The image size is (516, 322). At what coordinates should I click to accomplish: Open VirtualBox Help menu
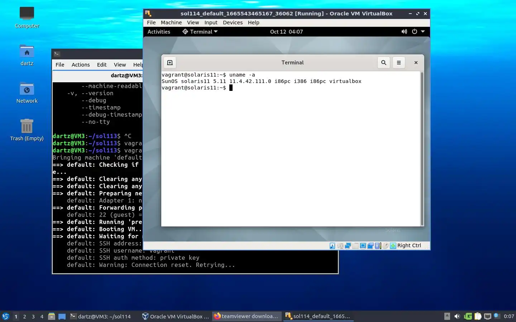(253, 22)
